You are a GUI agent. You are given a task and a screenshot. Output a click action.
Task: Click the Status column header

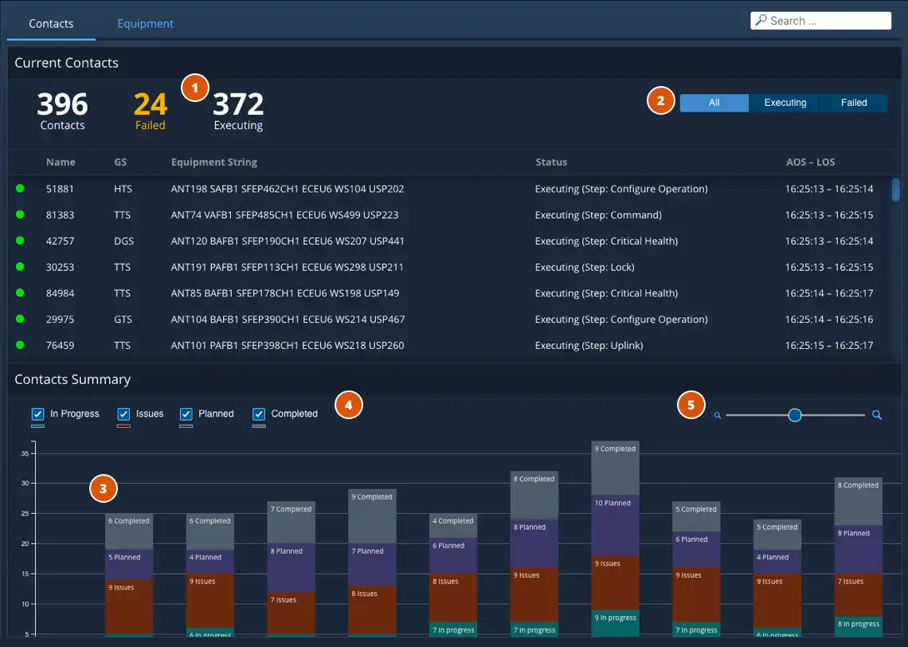pyautogui.click(x=551, y=163)
